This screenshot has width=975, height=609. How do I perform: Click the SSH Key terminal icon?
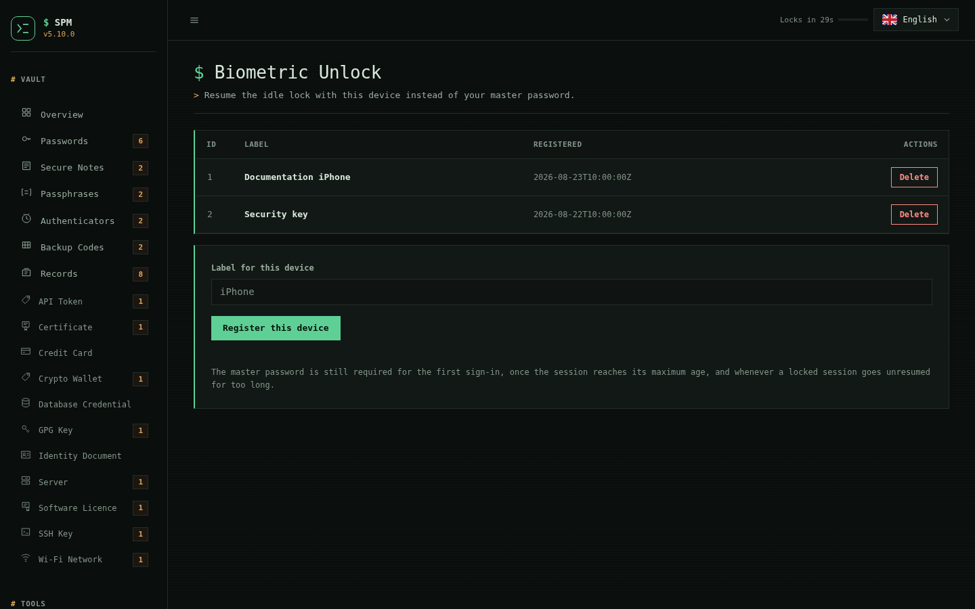(26, 532)
